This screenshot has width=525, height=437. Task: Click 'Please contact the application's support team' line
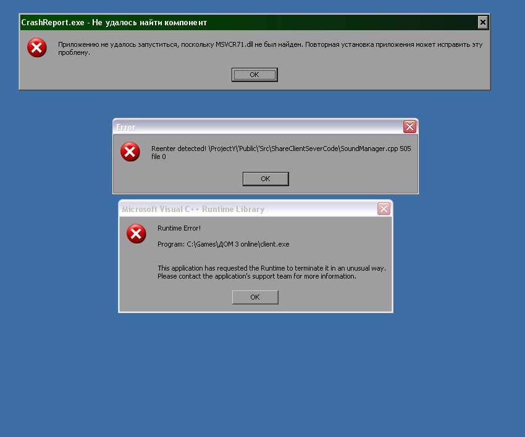coord(257,276)
